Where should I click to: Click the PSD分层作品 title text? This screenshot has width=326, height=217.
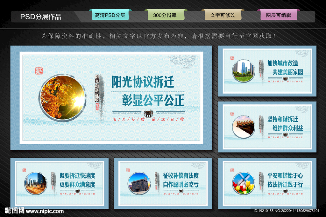pos(41,17)
